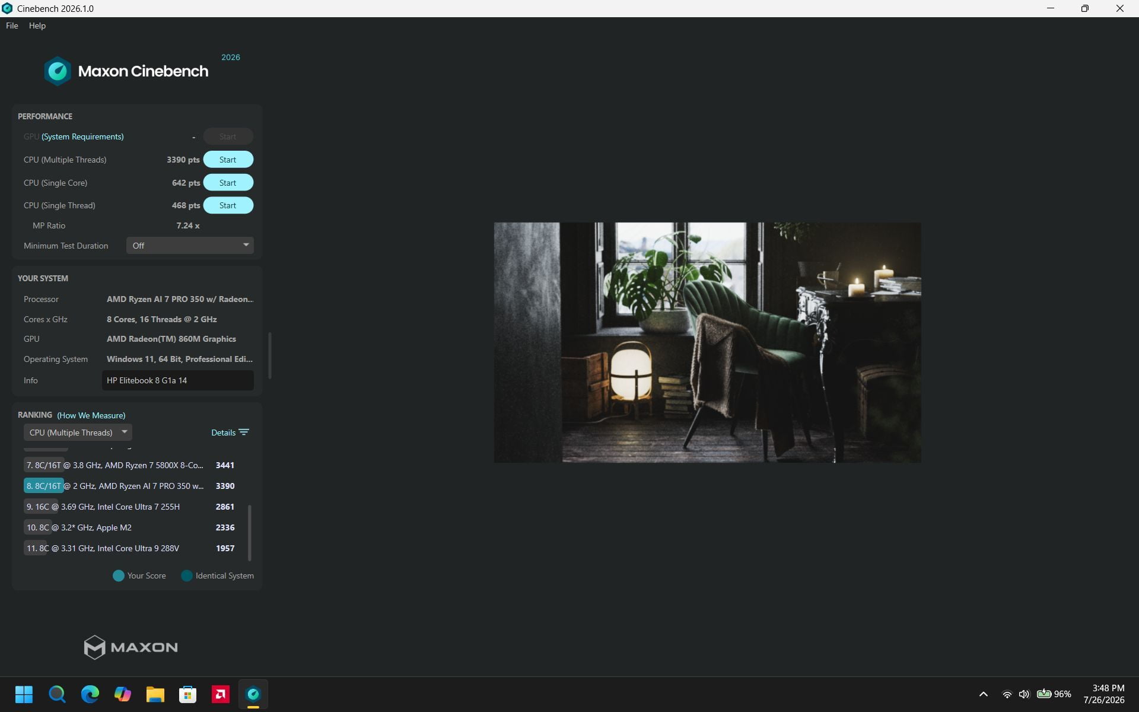
Task: Click the left panel vertical scrollbar
Action: coord(270,355)
